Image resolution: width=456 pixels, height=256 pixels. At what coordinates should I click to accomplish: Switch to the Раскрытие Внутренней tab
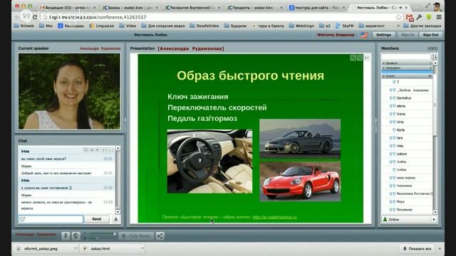[193, 8]
